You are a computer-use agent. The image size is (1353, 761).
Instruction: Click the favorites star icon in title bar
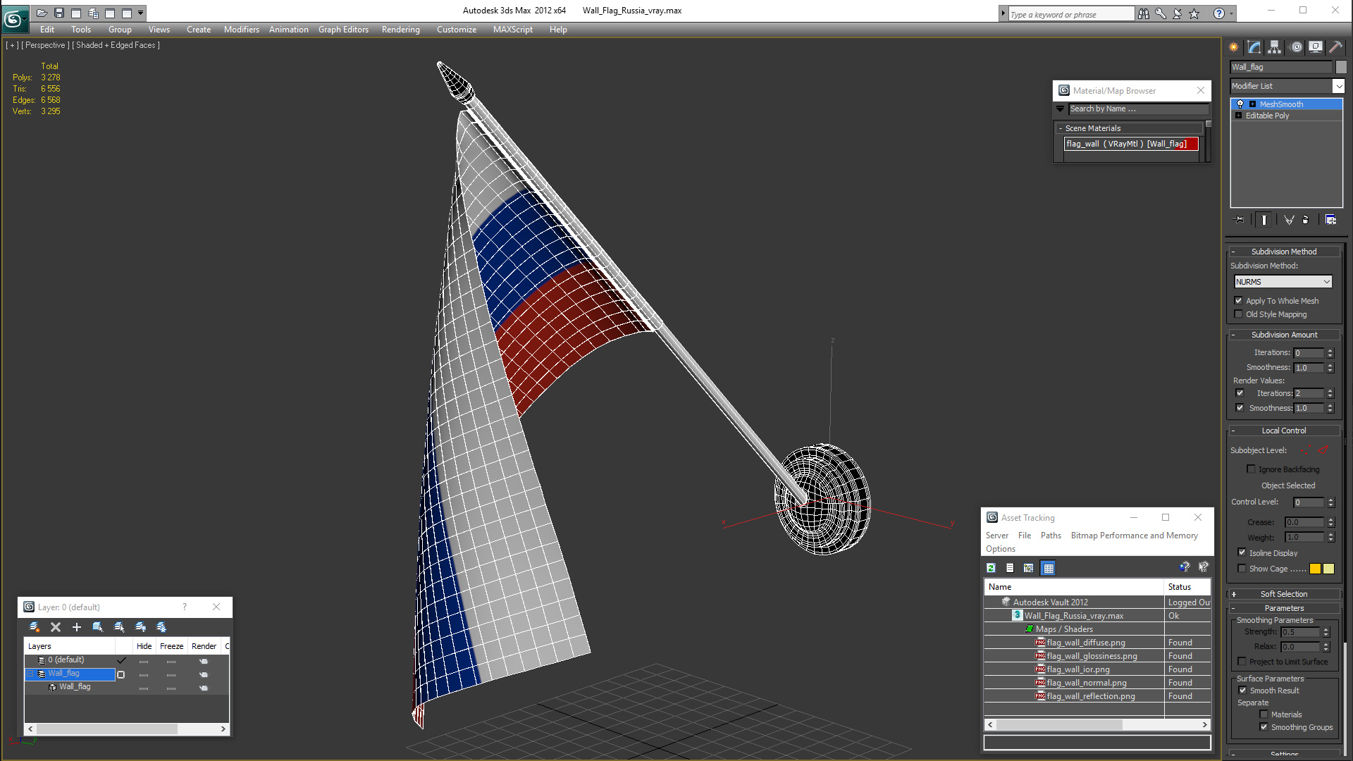1194,13
